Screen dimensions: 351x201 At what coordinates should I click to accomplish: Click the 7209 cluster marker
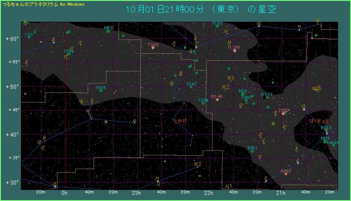click(x=203, y=103)
